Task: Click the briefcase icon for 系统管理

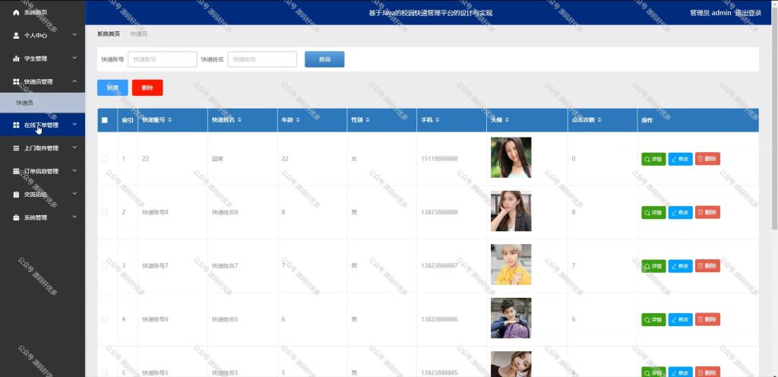Action: [16, 218]
